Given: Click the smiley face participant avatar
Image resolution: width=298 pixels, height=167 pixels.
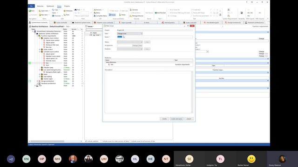Looking at the screenshot, I should tap(251, 159).
